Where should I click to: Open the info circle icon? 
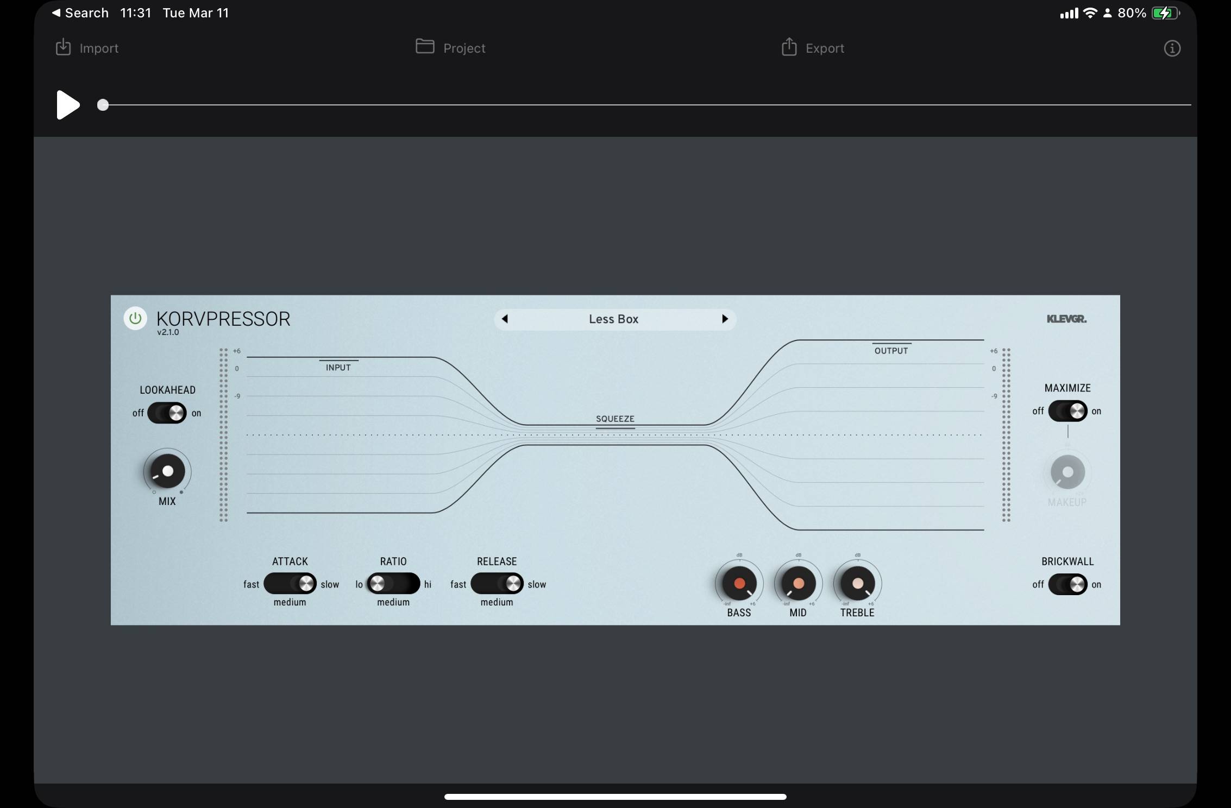click(1172, 48)
